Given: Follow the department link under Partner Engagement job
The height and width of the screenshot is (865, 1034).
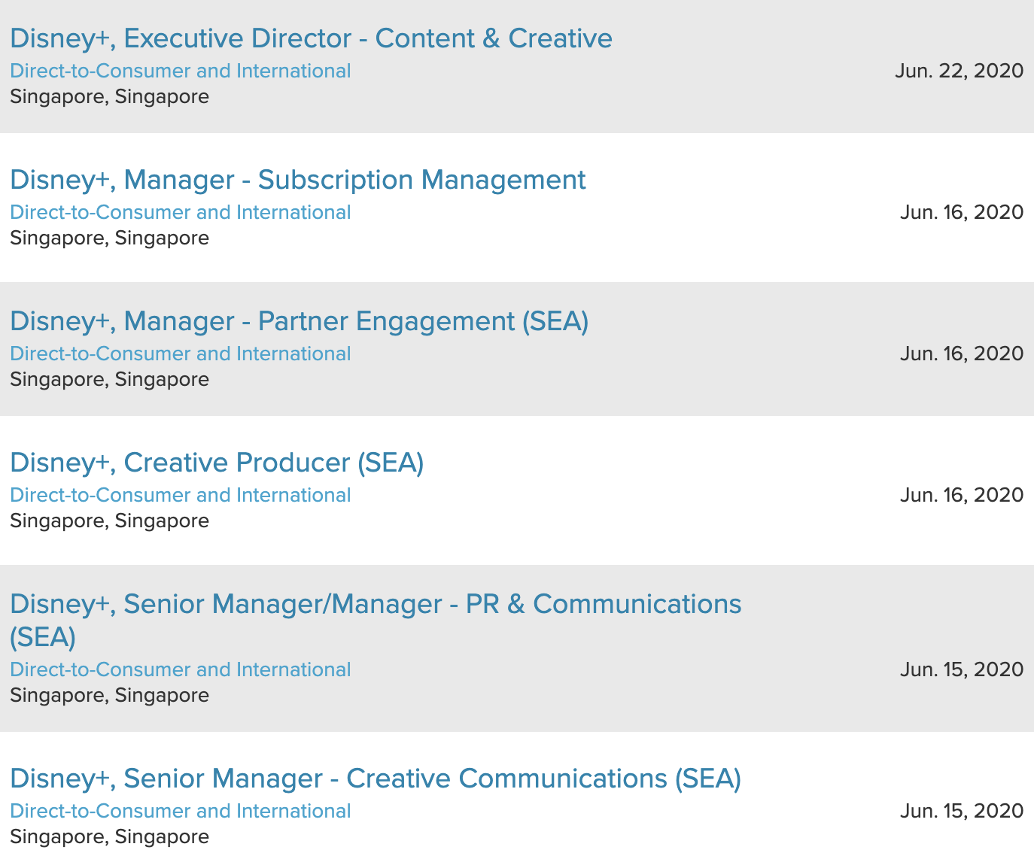Looking at the screenshot, I should tap(180, 354).
